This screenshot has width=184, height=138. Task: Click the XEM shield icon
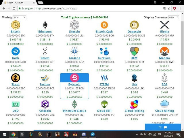tap(134, 51)
